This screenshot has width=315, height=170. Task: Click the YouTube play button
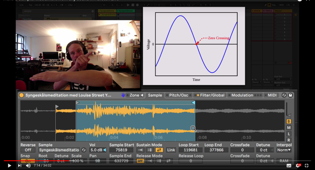pos(9,166)
